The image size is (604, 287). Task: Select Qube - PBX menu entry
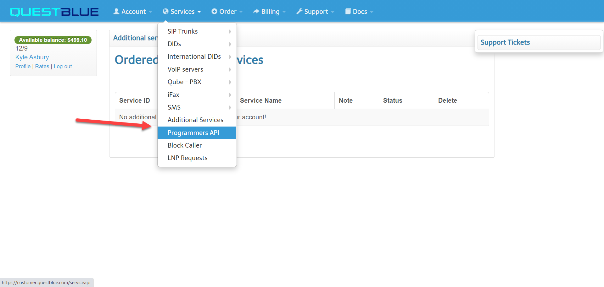click(197, 82)
